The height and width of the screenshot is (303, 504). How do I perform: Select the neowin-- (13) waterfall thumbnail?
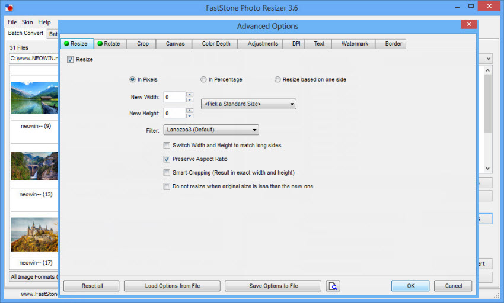coord(35,166)
